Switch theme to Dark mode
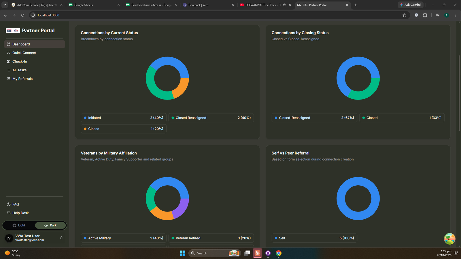The width and height of the screenshot is (461, 259). pos(50,225)
